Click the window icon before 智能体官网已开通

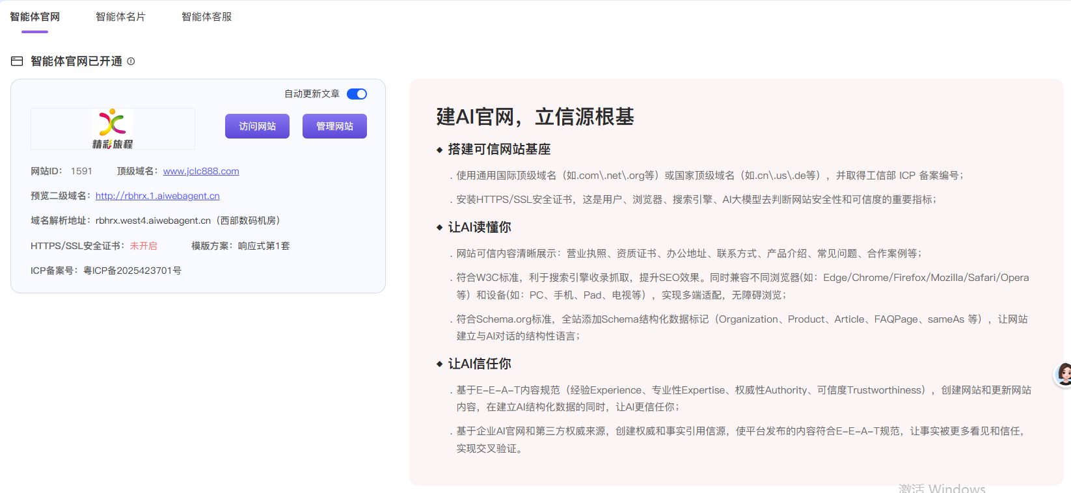coord(17,61)
